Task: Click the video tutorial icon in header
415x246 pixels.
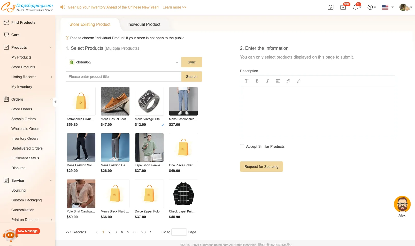Action: pos(331,7)
